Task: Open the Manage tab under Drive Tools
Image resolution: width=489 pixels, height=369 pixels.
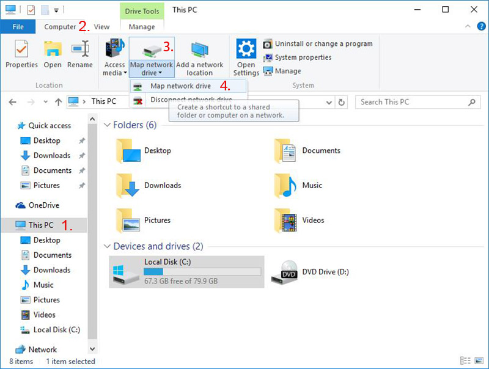Action: pyautogui.click(x=142, y=27)
